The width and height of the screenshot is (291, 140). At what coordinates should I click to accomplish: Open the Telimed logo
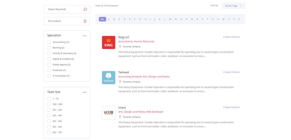[x=109, y=78]
